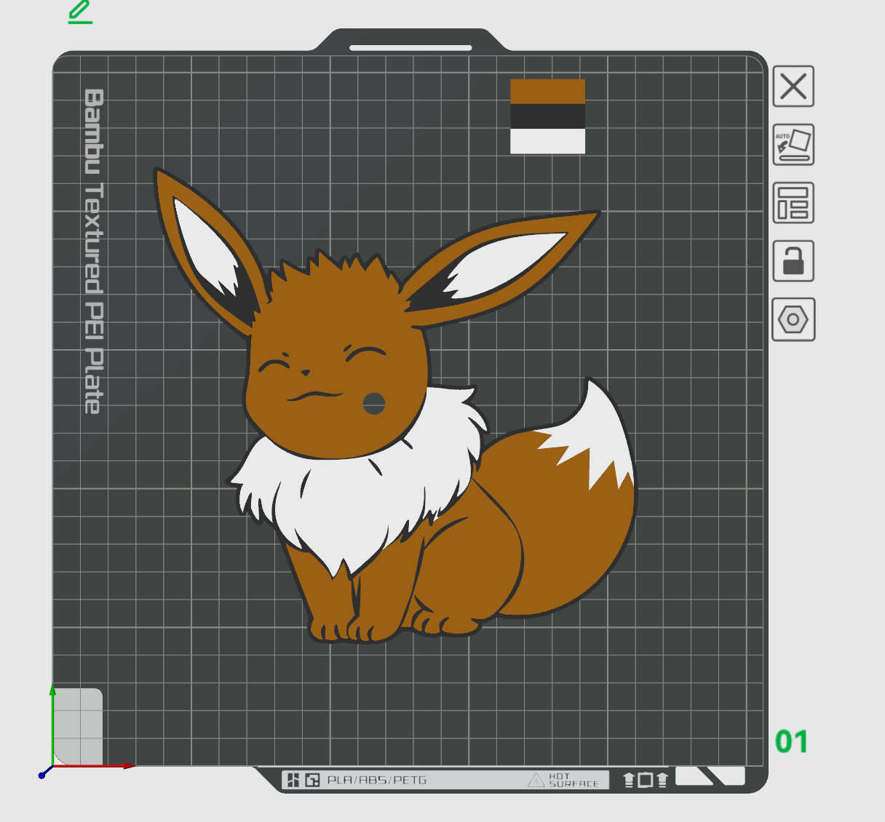The height and width of the screenshot is (822, 885).
Task: Click the green edit plate name pencil icon
Action: [80, 12]
